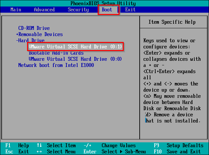The width and height of the screenshot is (209, 155).
Task: Select the CD-ROM Drive boot entry
Action: (34, 28)
